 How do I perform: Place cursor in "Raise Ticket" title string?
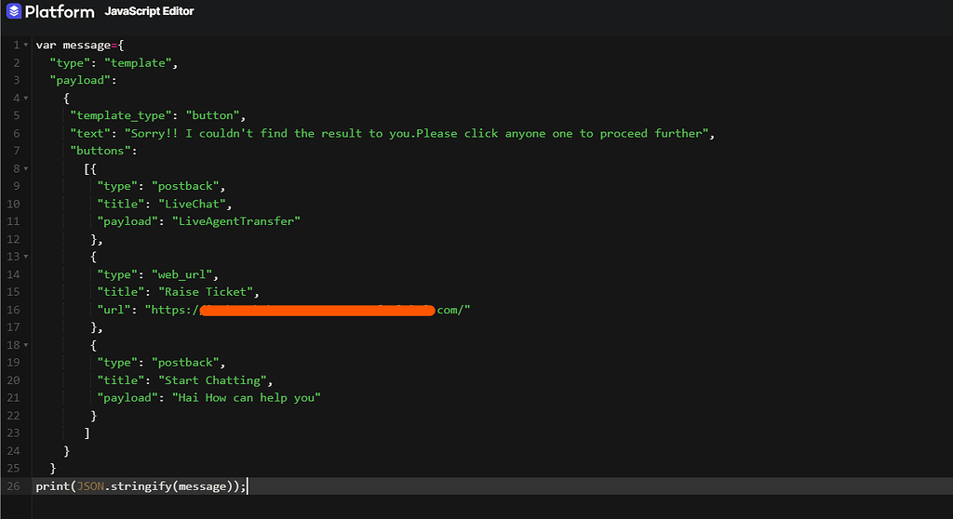click(206, 292)
